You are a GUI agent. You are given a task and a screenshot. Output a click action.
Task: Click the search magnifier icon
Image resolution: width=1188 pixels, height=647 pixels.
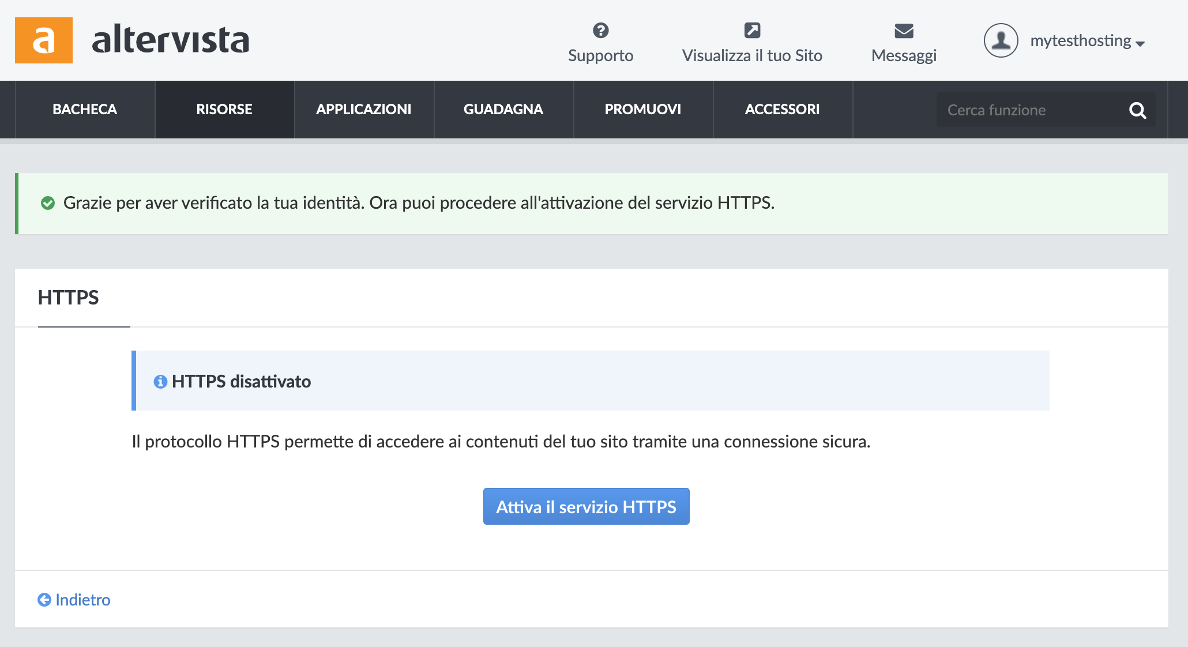point(1137,110)
